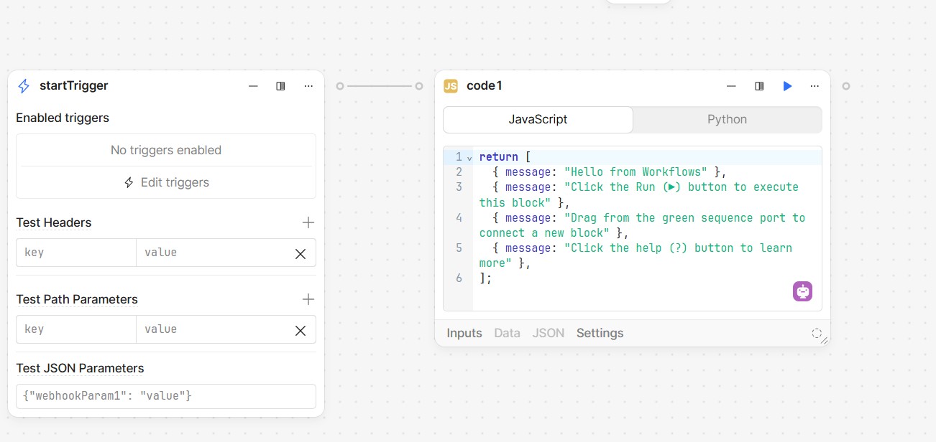The height and width of the screenshot is (442, 936).
Task: Fold code at line 1 arrow
Action: pos(469,158)
